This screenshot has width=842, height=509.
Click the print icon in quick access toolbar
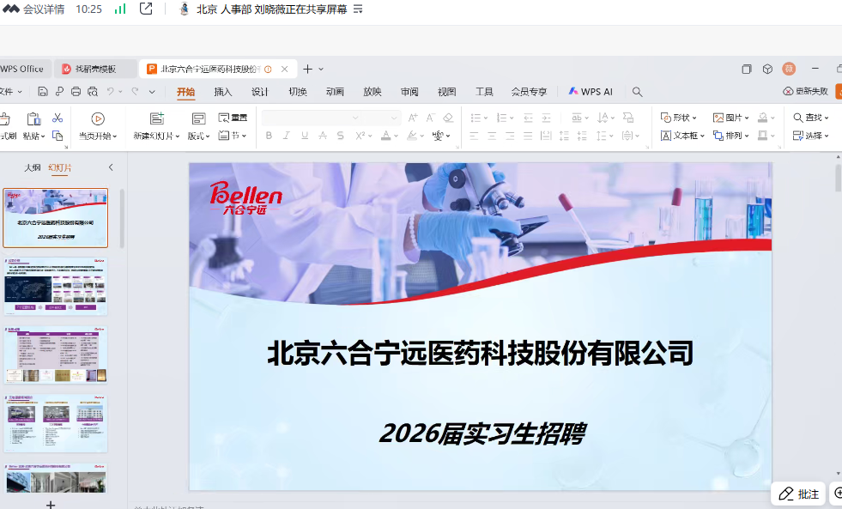click(x=76, y=92)
